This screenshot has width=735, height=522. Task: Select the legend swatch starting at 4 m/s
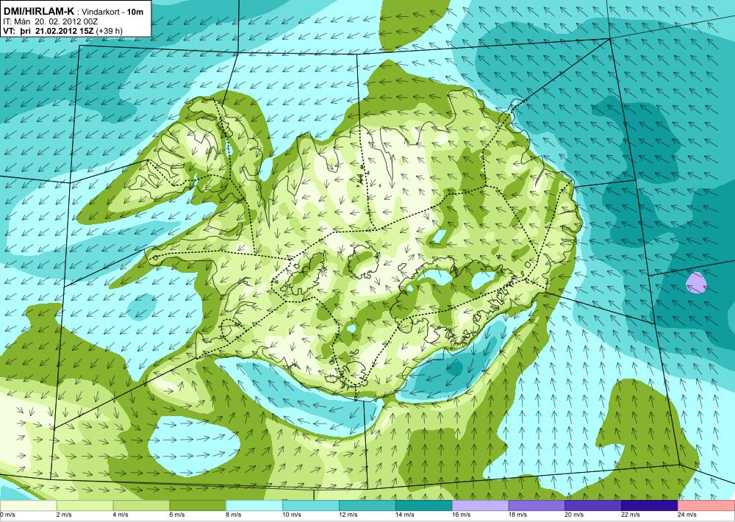(141, 506)
